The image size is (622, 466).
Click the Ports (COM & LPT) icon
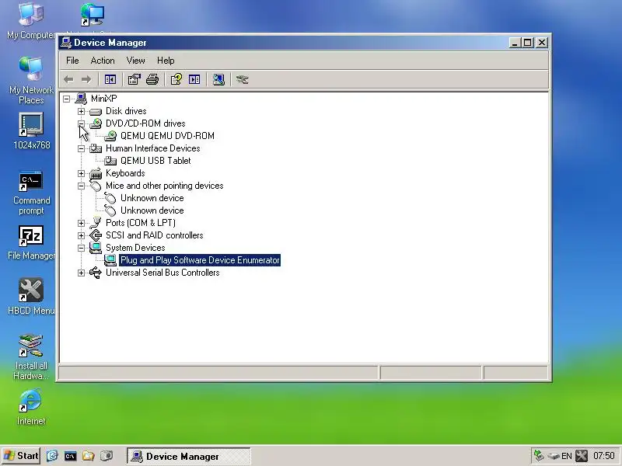tap(96, 223)
